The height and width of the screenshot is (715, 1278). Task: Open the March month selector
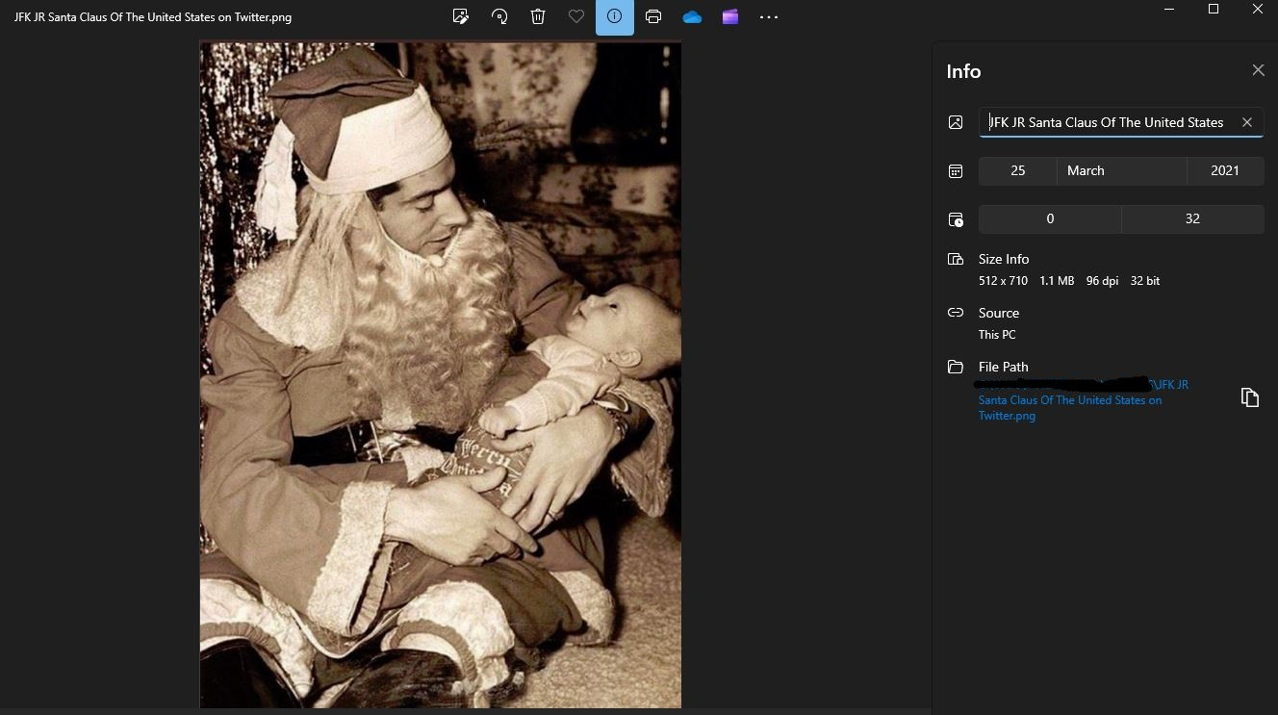pos(1121,170)
